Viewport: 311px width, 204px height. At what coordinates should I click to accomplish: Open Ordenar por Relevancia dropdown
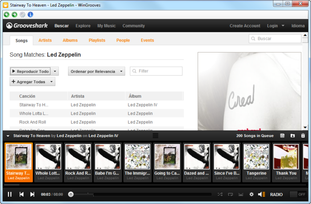point(96,71)
